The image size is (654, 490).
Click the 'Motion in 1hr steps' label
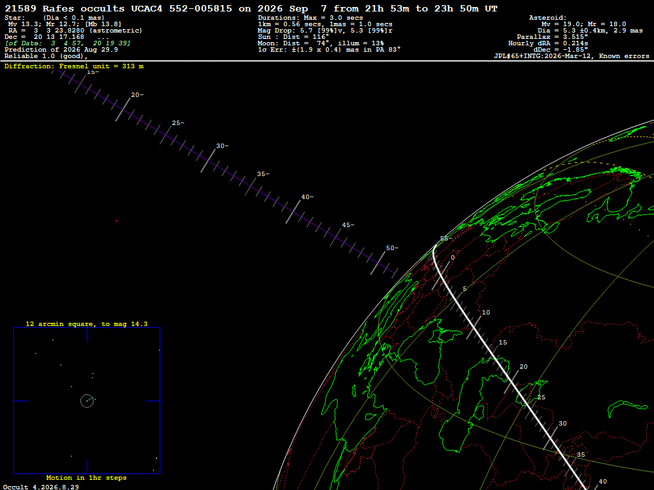coord(86,477)
